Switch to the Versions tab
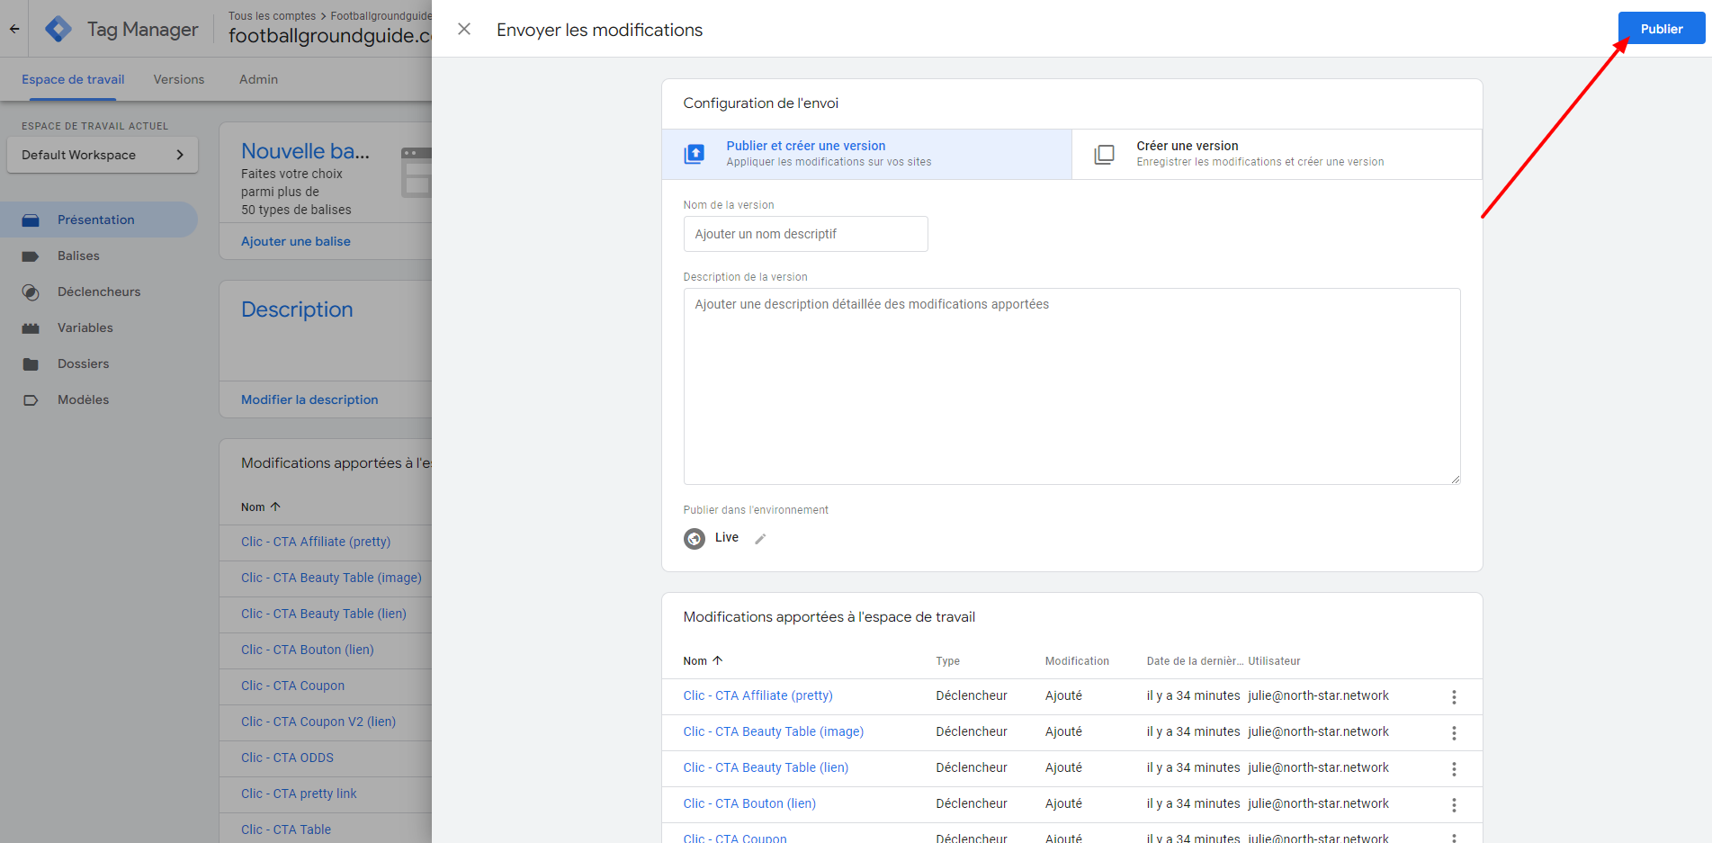This screenshot has width=1712, height=843. (178, 79)
